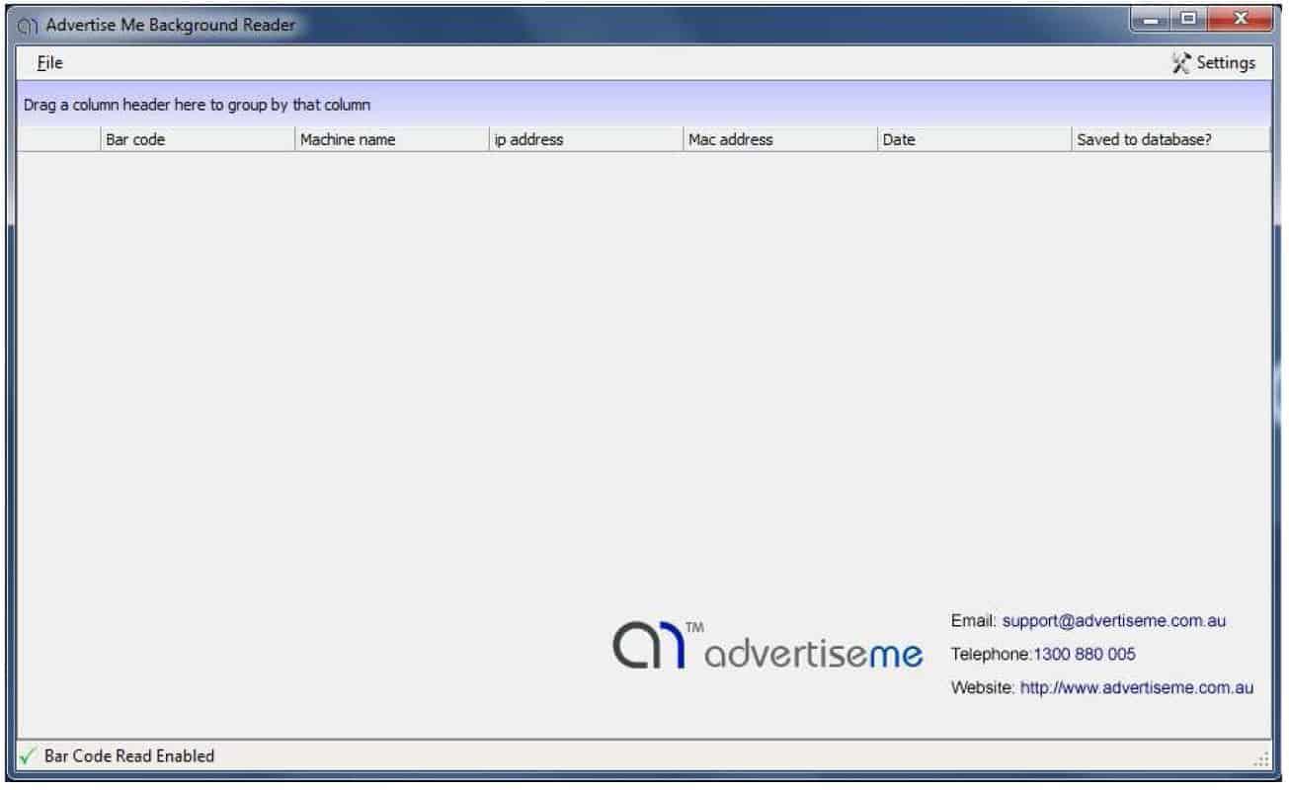Open the File menu
This screenshot has height=790, width=1289.
[x=49, y=63]
